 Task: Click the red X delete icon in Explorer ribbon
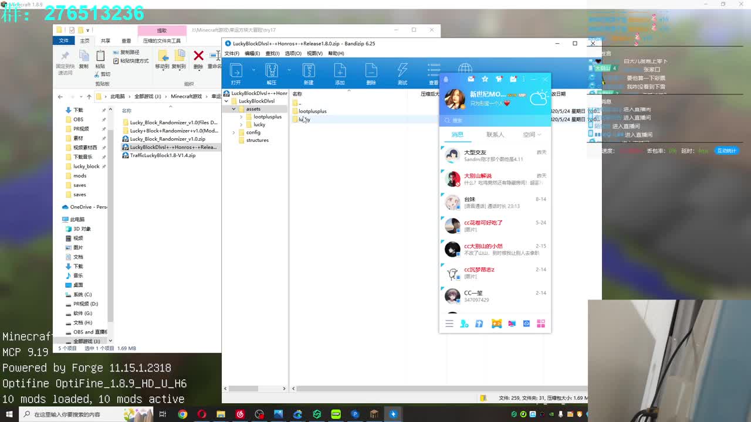click(x=198, y=56)
